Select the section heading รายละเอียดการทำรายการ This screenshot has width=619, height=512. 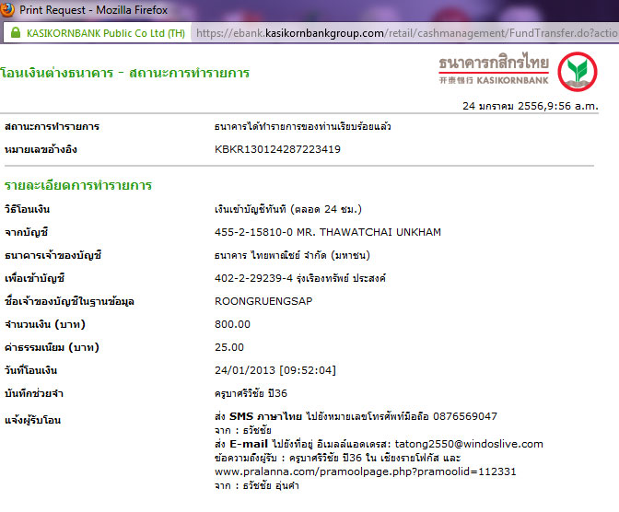point(78,185)
